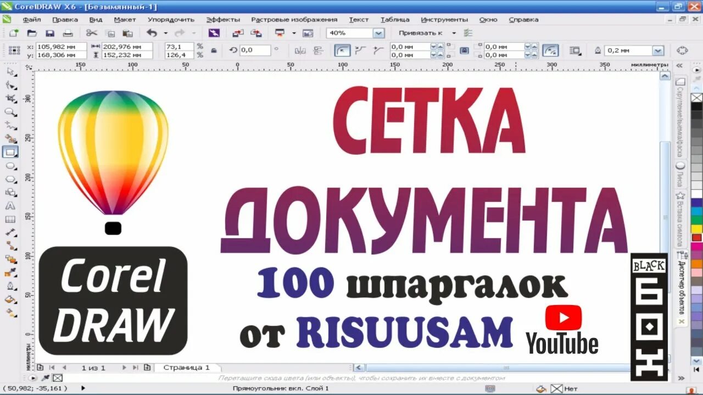This screenshot has width=703, height=395.
Task: Select the Polygon tool
Action: (x=11, y=179)
